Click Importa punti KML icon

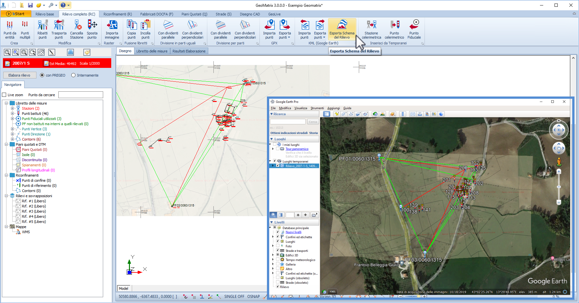point(304,30)
